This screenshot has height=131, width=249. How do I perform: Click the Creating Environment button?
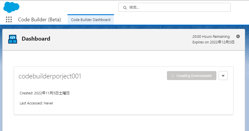coord(191,76)
